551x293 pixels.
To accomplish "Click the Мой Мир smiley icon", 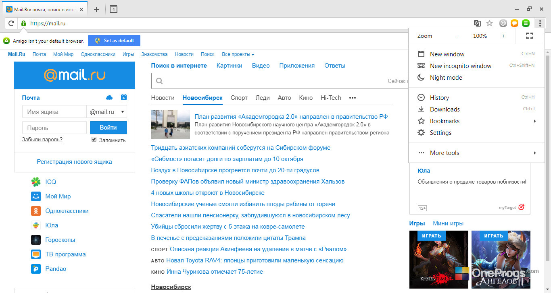I will click(36, 196).
